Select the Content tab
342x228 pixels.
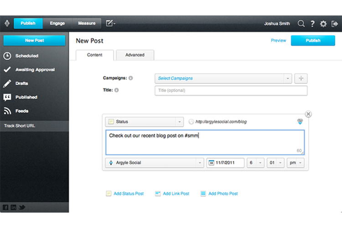tap(95, 55)
